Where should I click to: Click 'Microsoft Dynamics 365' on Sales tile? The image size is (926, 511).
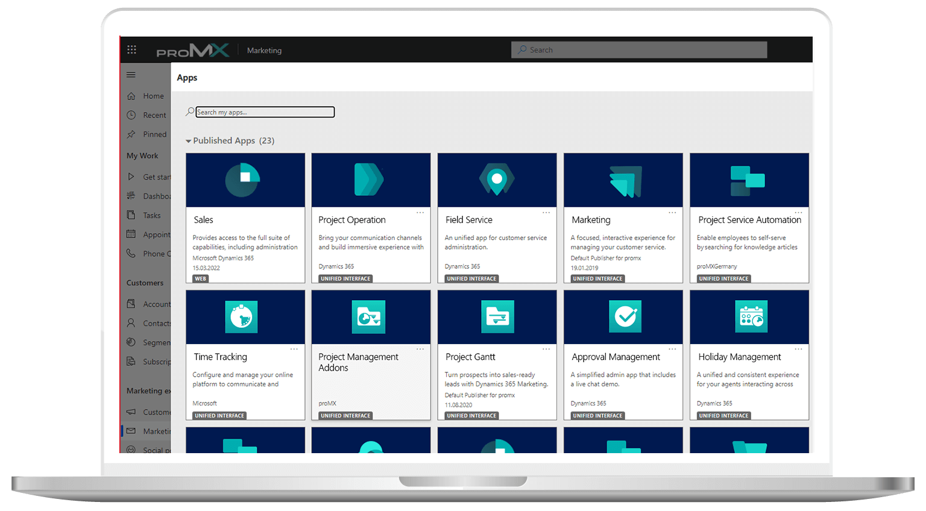tap(223, 258)
